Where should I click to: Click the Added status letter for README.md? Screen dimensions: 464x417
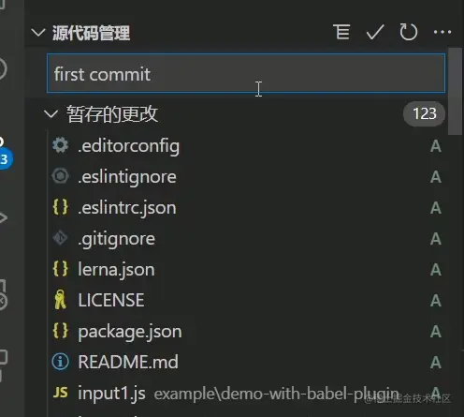coord(436,362)
